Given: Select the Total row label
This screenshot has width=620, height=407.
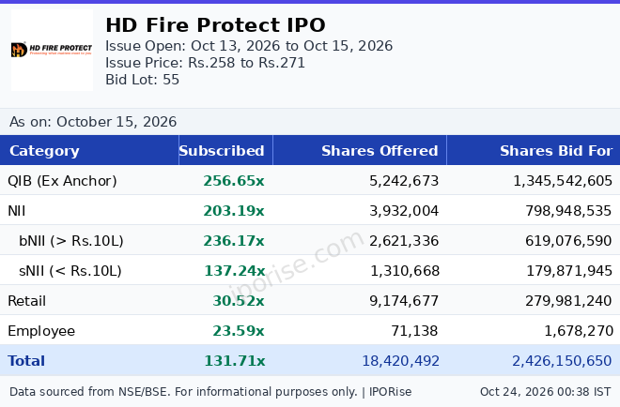Looking at the screenshot, I should pos(26,361).
